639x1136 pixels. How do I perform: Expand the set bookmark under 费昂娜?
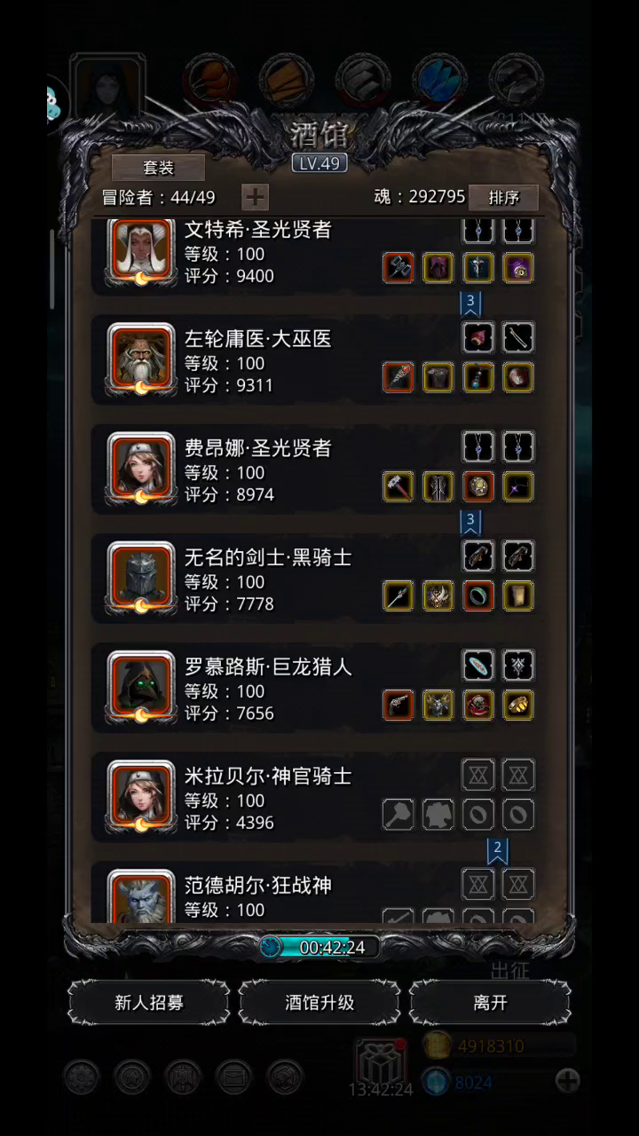(x=471, y=519)
